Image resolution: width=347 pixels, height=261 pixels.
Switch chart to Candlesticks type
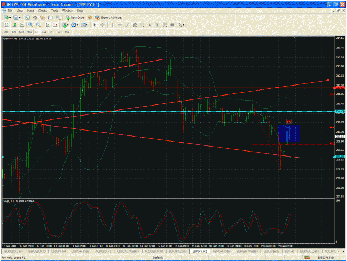click(x=14, y=25)
